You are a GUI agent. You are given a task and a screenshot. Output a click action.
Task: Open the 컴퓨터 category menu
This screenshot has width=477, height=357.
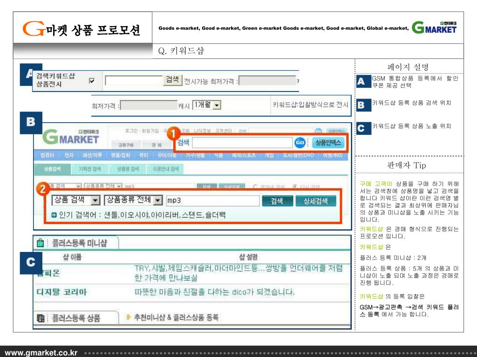pyautogui.click(x=47, y=155)
